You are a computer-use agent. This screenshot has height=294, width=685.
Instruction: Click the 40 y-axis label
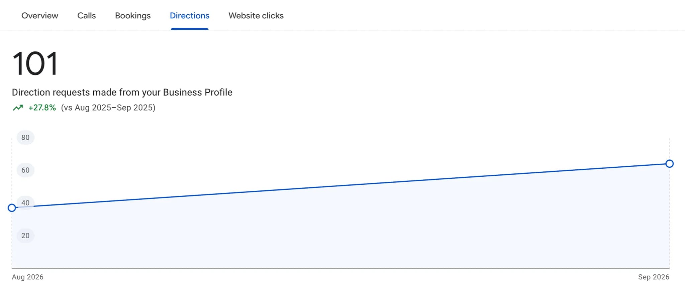[x=25, y=203]
